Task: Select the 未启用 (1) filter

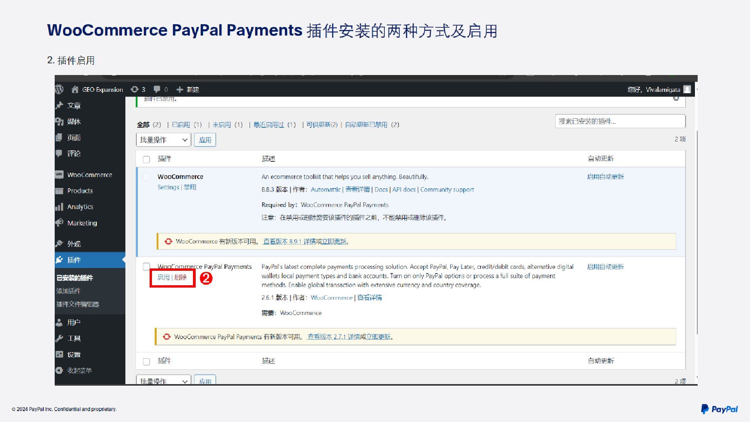Action: coord(228,125)
